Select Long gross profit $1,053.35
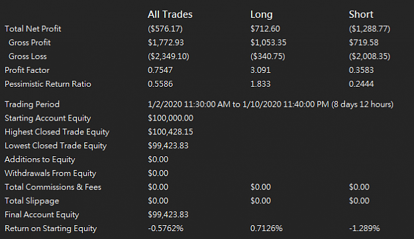The width and height of the screenshot is (414, 239). coord(268,42)
